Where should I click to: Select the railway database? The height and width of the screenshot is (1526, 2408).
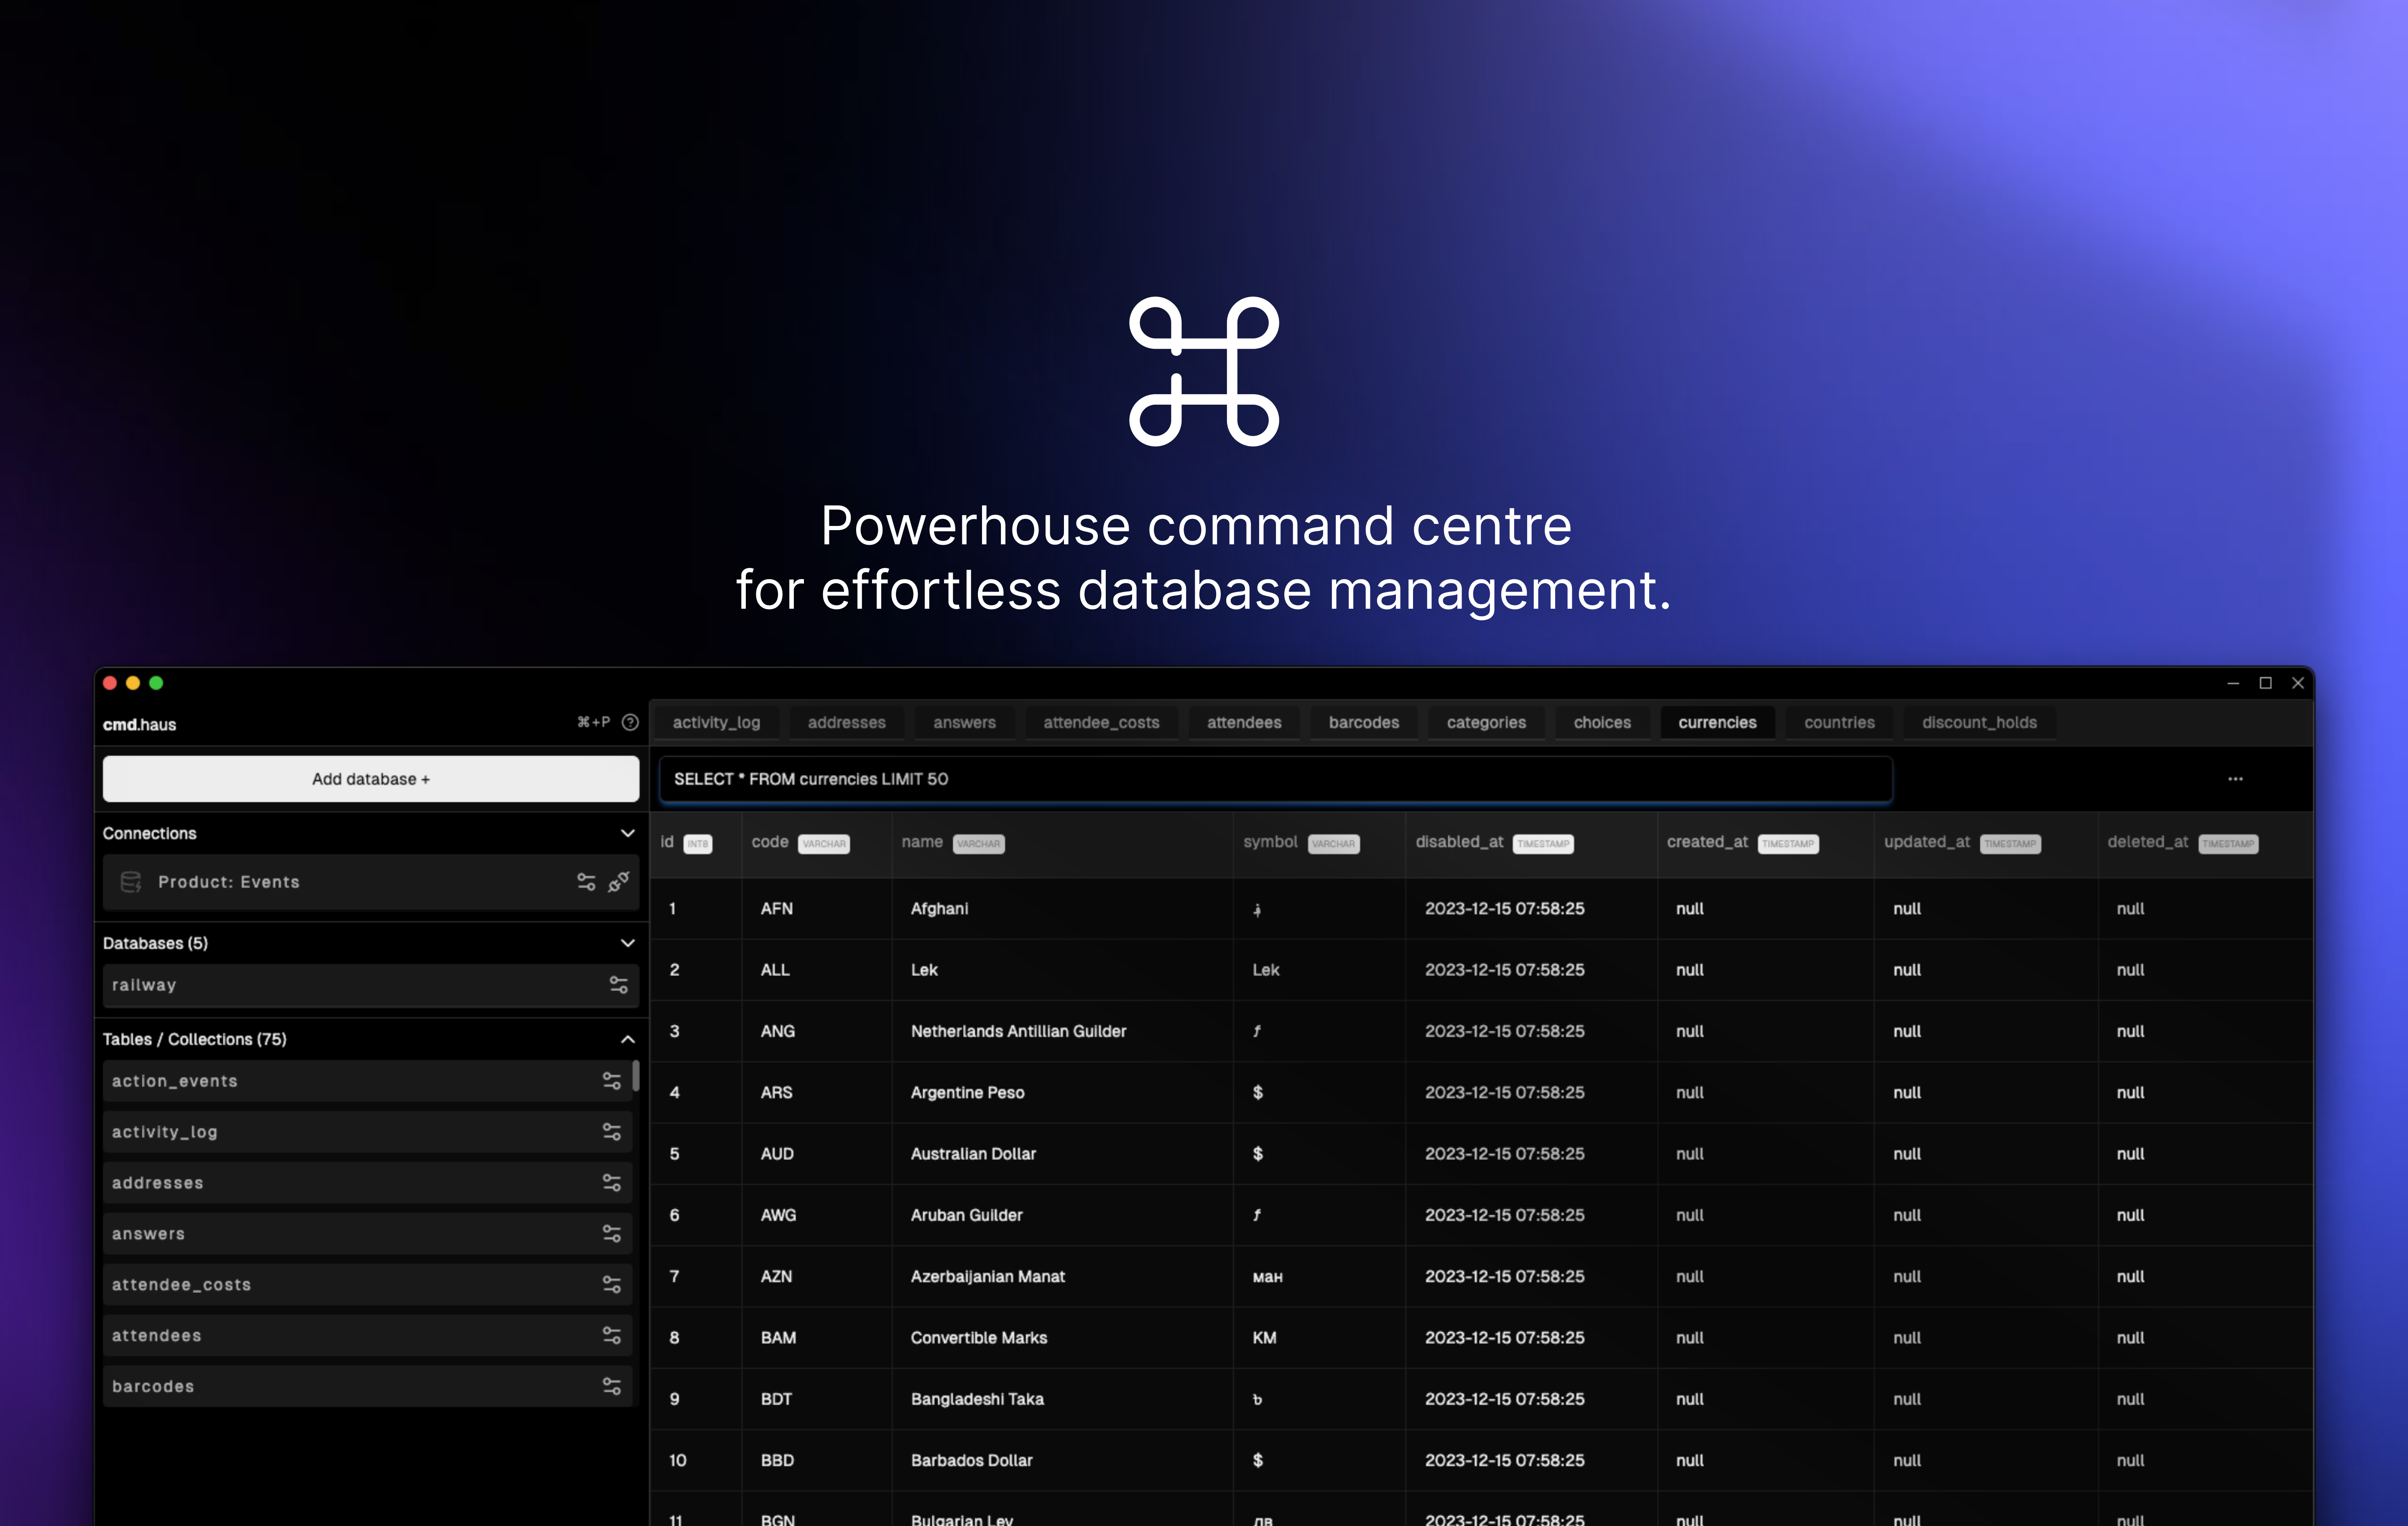click(x=371, y=985)
